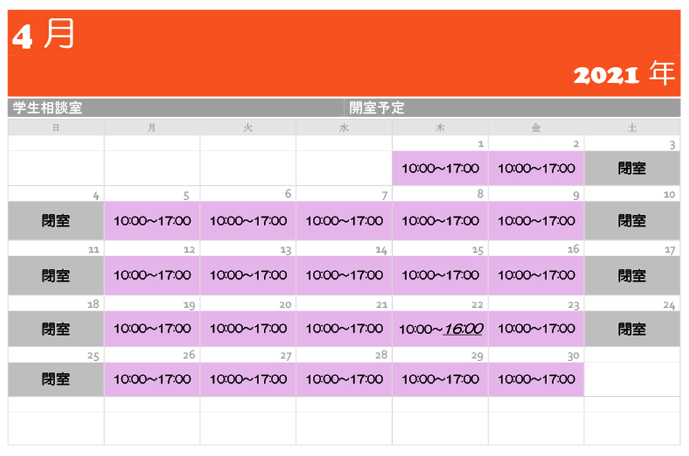Select April 30 hours cell
This screenshot has width=689, height=456.
pyautogui.click(x=536, y=379)
